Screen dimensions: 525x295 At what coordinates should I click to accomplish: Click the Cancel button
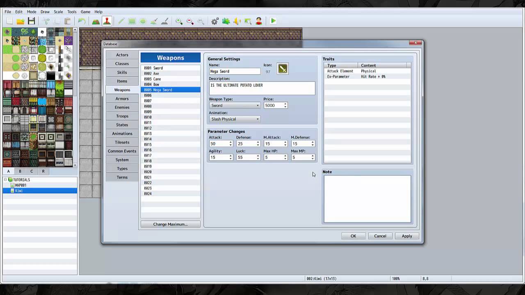point(380,236)
